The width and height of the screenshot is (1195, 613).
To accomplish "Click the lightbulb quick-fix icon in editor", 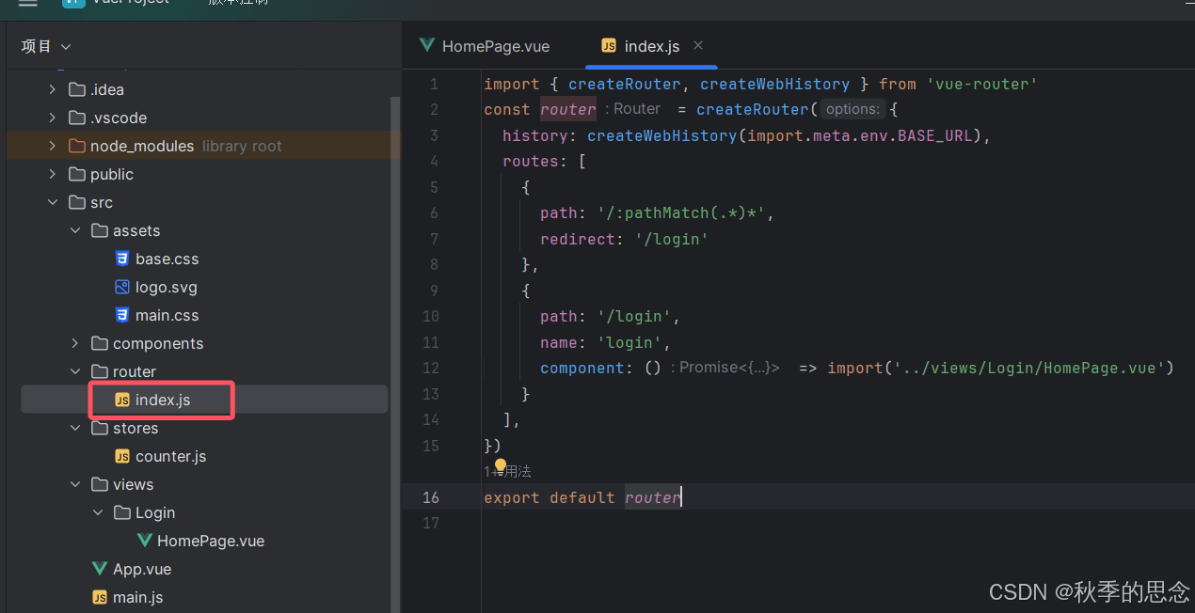I will [501, 464].
